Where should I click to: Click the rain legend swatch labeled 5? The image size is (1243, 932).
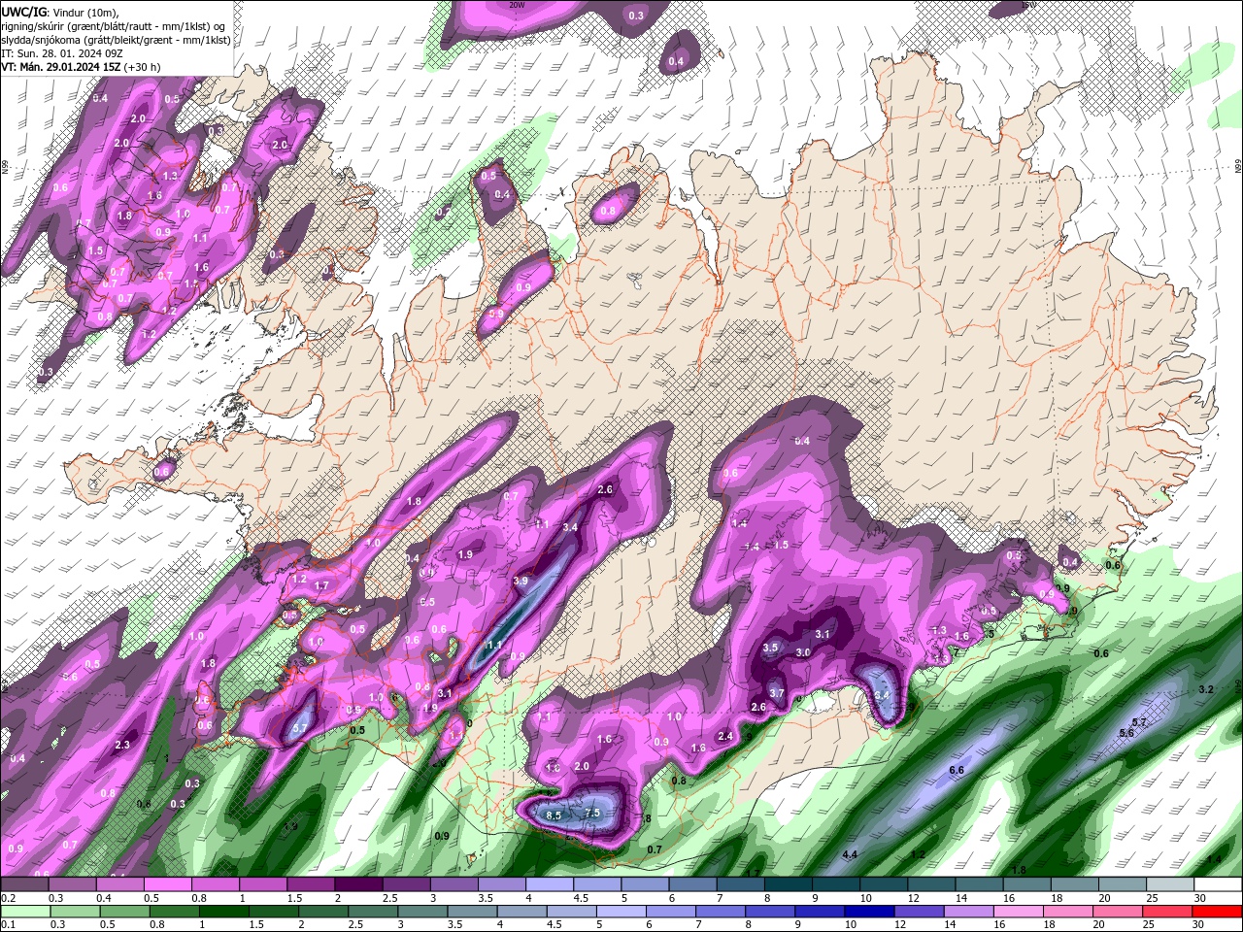pos(621,911)
